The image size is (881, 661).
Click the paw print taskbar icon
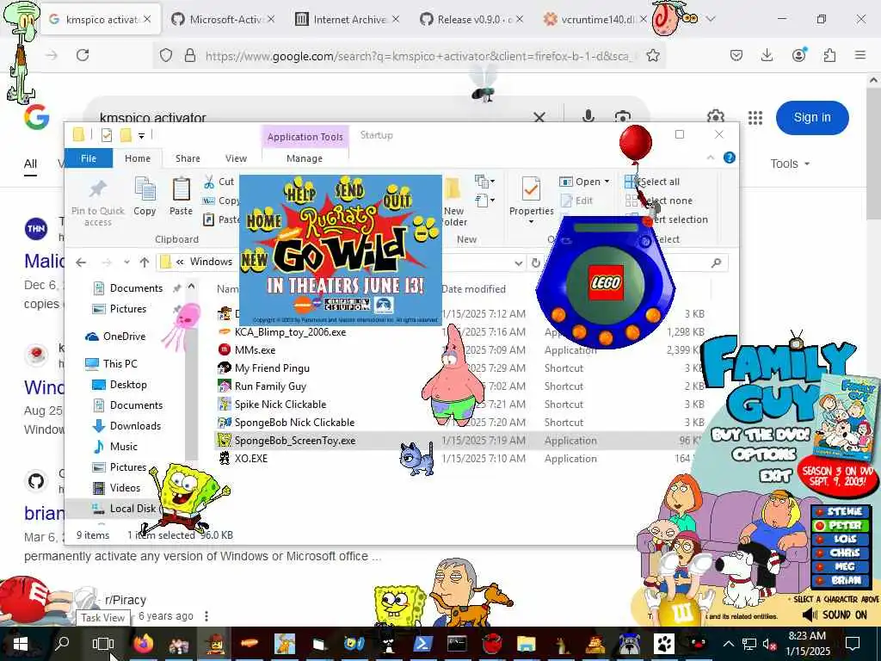point(663,644)
